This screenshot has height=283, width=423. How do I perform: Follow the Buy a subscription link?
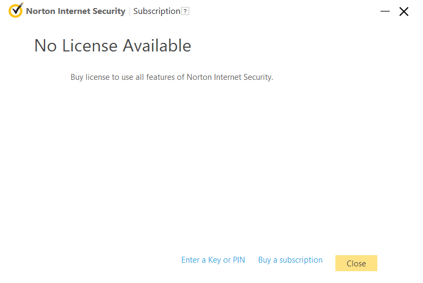tap(290, 260)
